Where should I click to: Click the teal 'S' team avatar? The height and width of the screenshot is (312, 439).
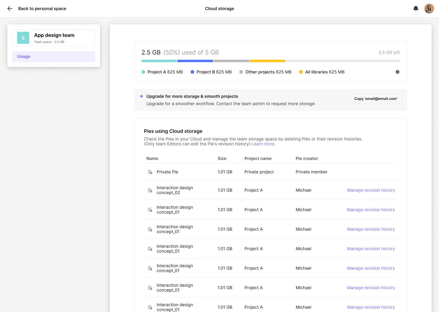click(x=23, y=37)
